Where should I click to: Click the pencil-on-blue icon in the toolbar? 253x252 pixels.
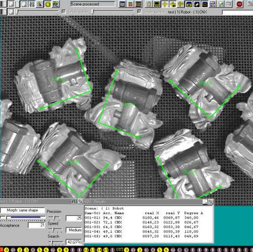197,4
